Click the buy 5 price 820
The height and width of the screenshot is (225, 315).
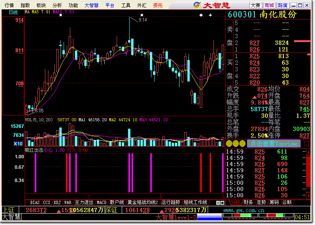[x=254, y=83]
